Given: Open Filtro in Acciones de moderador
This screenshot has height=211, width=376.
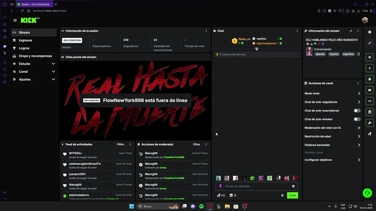Looking at the screenshot, I should 196,144.
